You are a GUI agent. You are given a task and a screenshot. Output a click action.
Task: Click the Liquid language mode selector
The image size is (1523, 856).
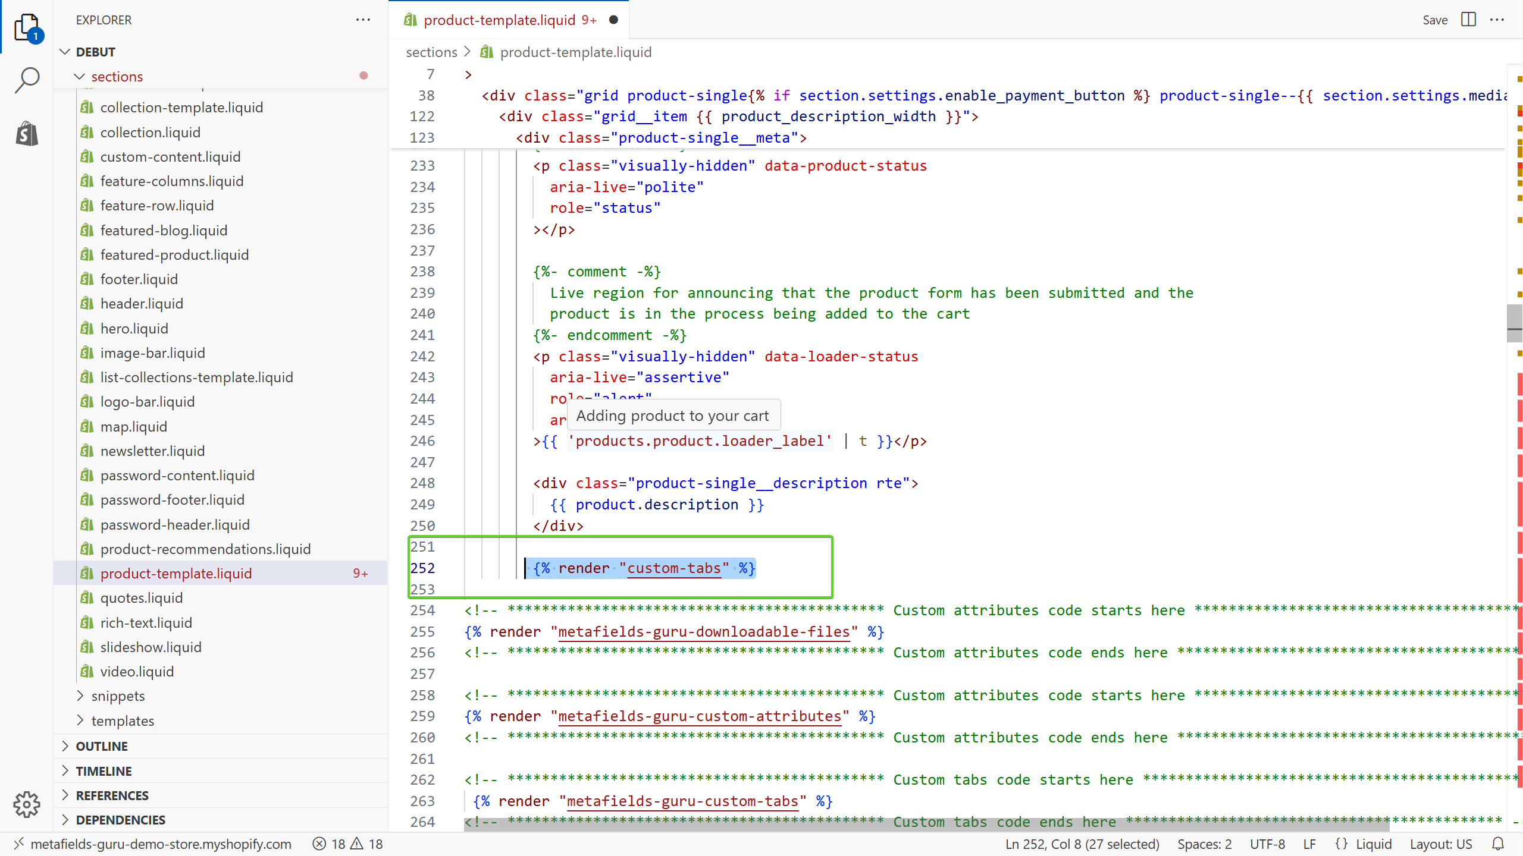(x=1374, y=844)
